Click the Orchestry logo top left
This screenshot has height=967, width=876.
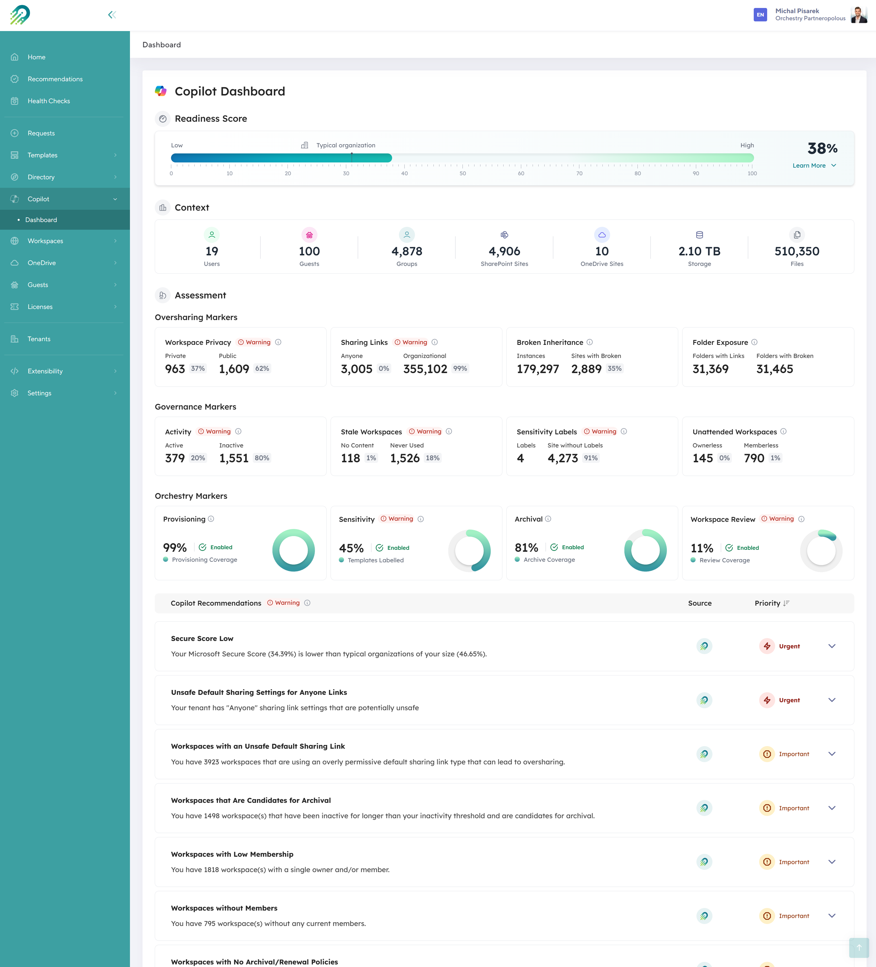[20, 14]
